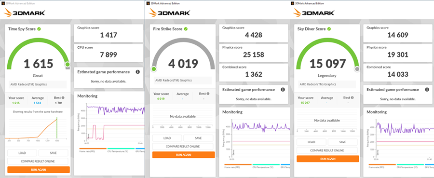Click the green validation checkmark next to Time Spy Score
This screenshot has height=178, width=434.
[39, 29]
